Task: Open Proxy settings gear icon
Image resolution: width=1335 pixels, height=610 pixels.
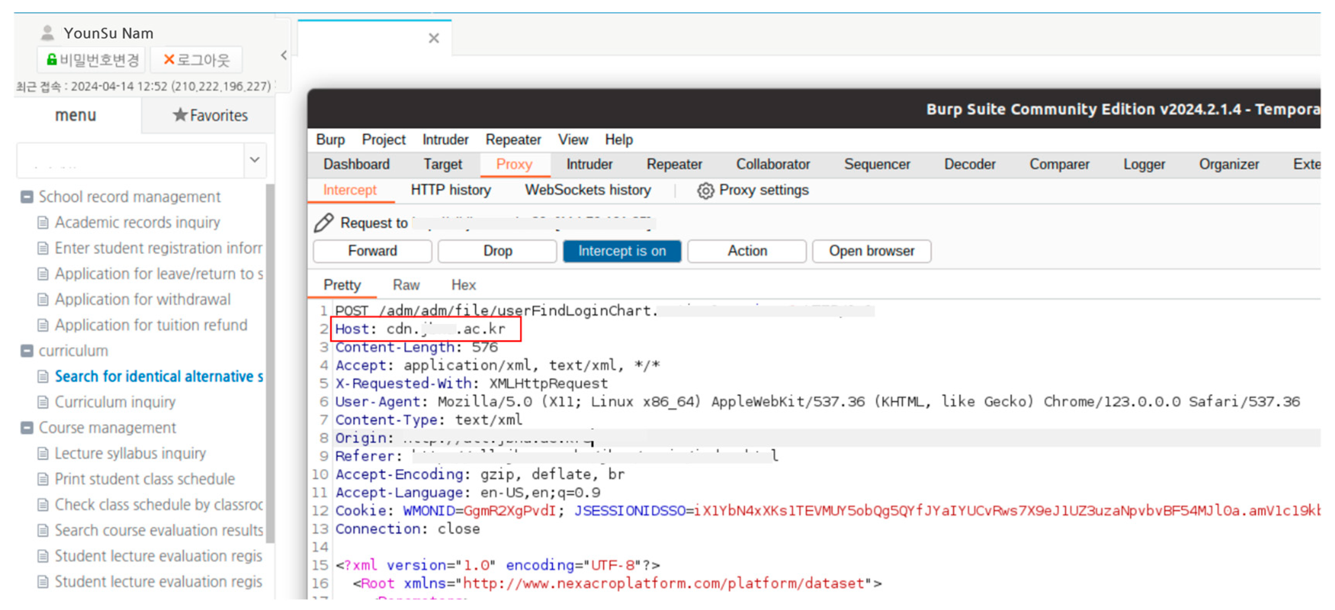Action: pyautogui.click(x=705, y=190)
